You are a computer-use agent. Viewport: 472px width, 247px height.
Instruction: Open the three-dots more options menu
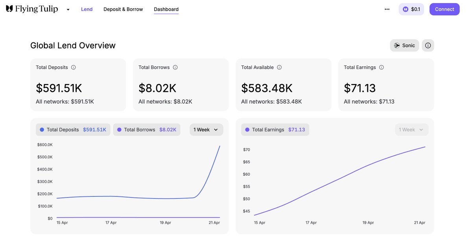pyautogui.click(x=387, y=9)
